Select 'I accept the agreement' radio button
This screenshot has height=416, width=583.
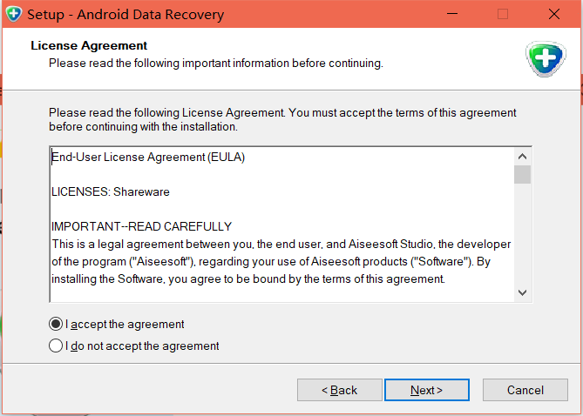(56, 325)
